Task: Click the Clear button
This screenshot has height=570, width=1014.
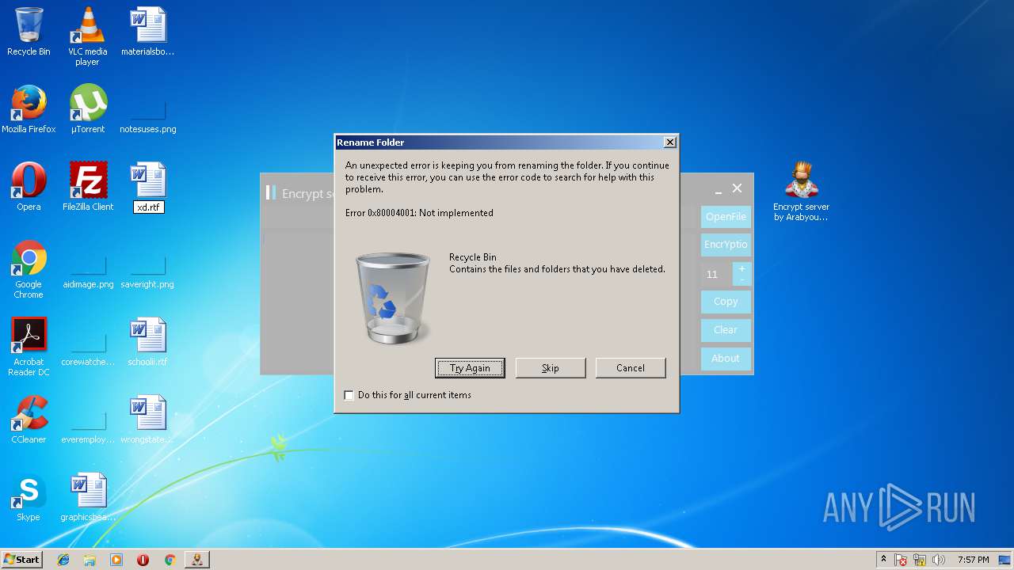Action: (726, 330)
